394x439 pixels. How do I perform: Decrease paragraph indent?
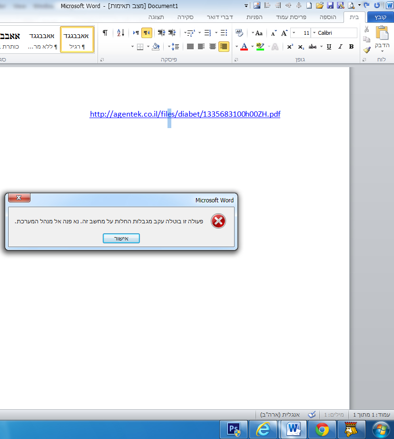tap(172, 33)
